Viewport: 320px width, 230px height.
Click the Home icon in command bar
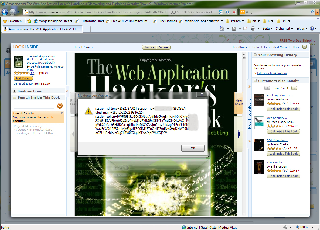(222, 29)
